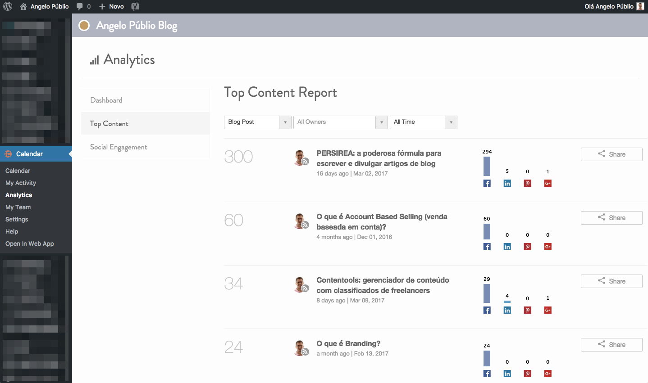
Task: Open the Open In Web App link
Action: tap(29, 243)
